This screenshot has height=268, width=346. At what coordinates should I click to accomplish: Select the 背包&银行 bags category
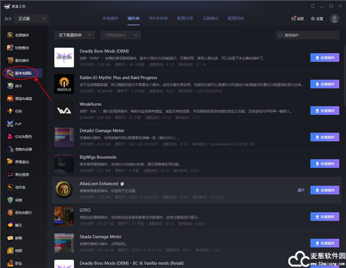pos(21,212)
